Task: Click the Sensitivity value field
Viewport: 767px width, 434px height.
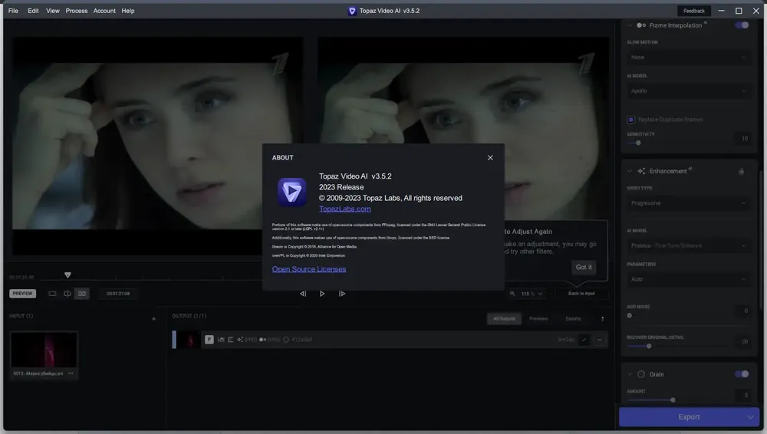Action: 742,139
